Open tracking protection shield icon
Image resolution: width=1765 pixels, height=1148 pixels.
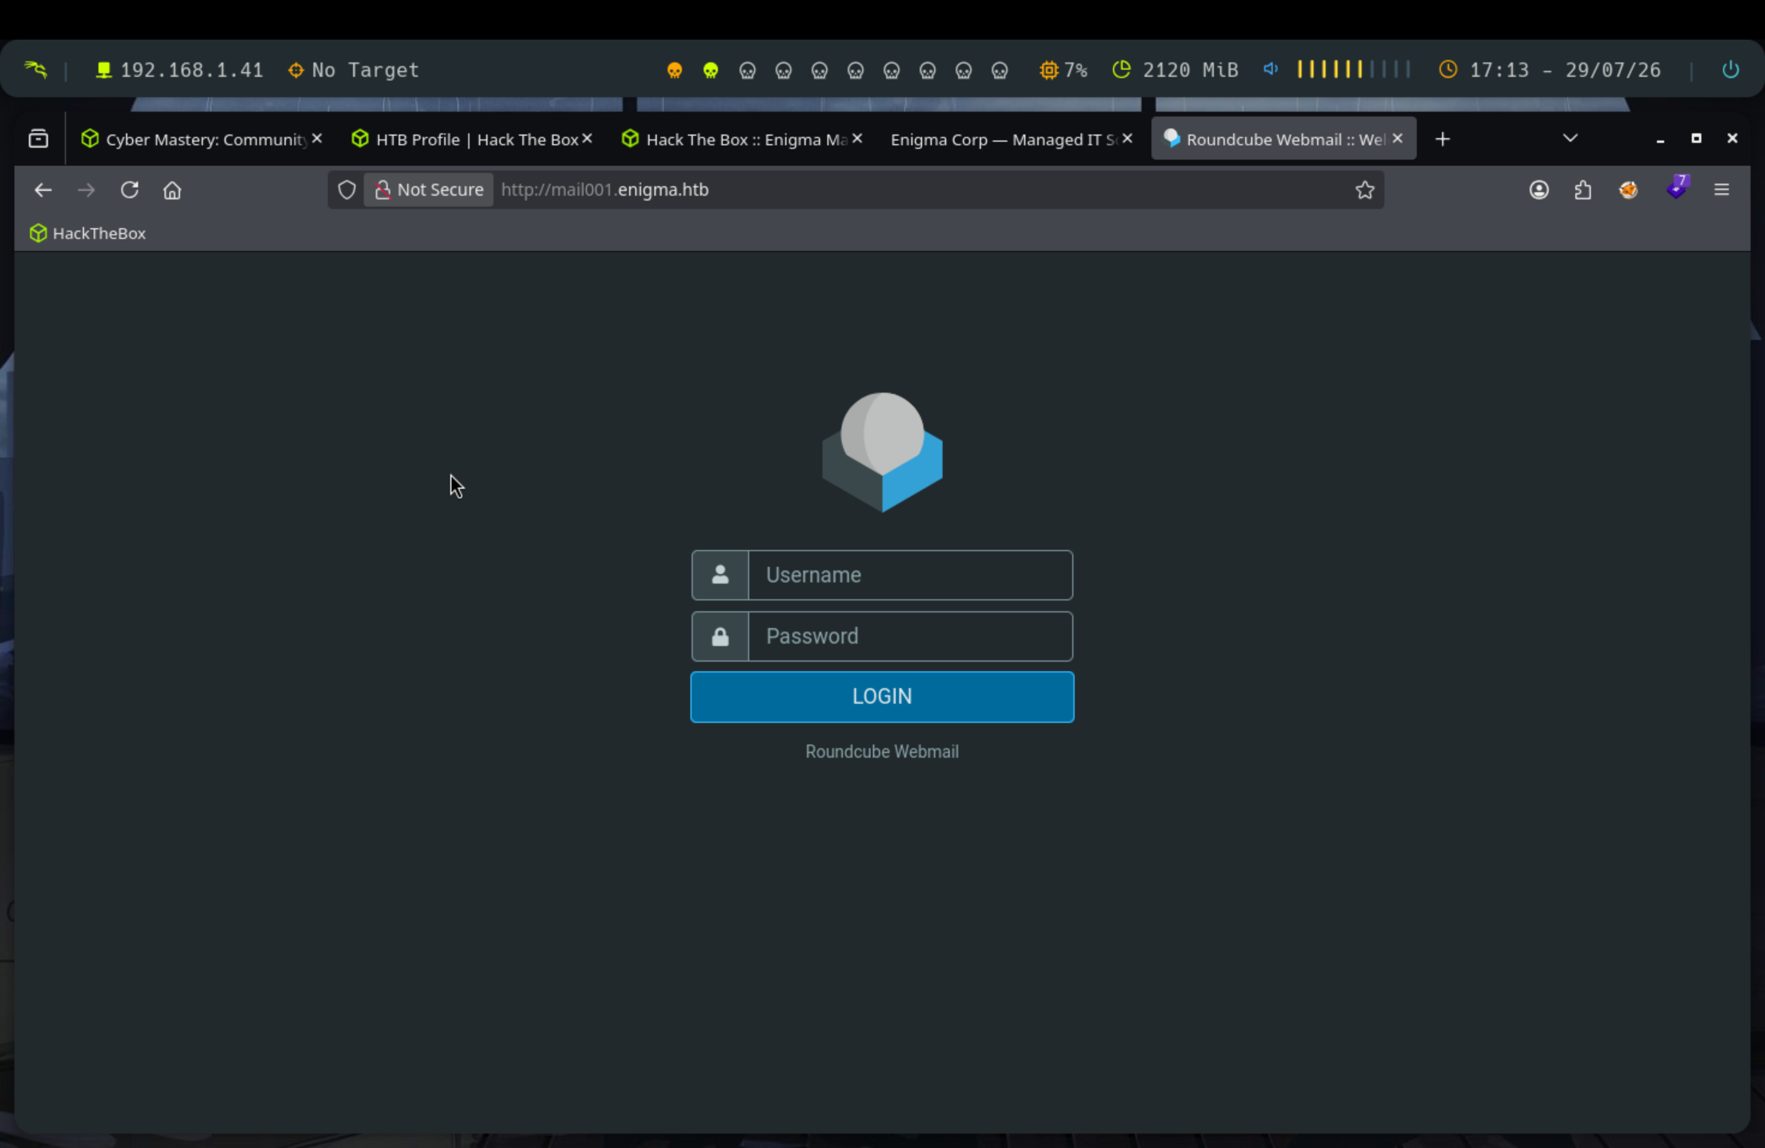point(346,190)
